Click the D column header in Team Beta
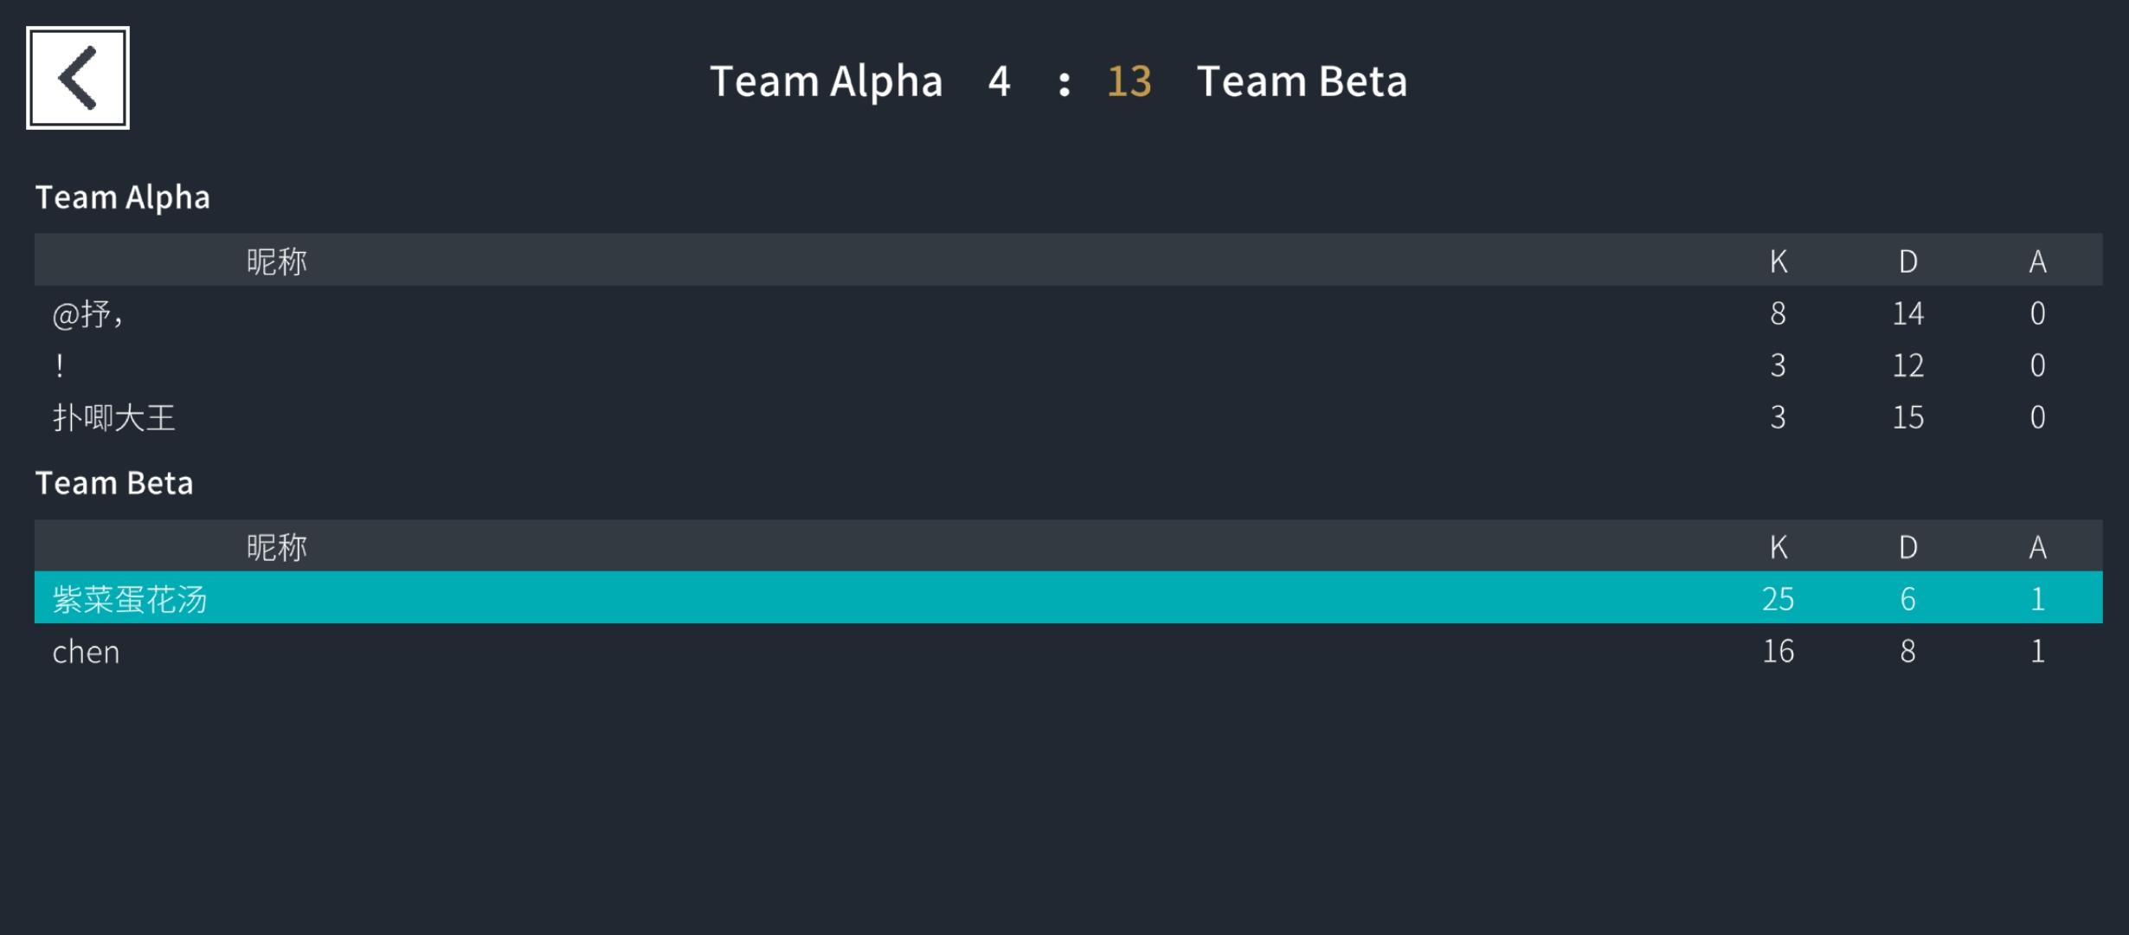This screenshot has width=2129, height=935. pyautogui.click(x=1908, y=546)
